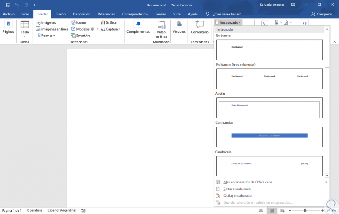Open the Vista tab
The height and width of the screenshot is (214, 339).
click(177, 14)
